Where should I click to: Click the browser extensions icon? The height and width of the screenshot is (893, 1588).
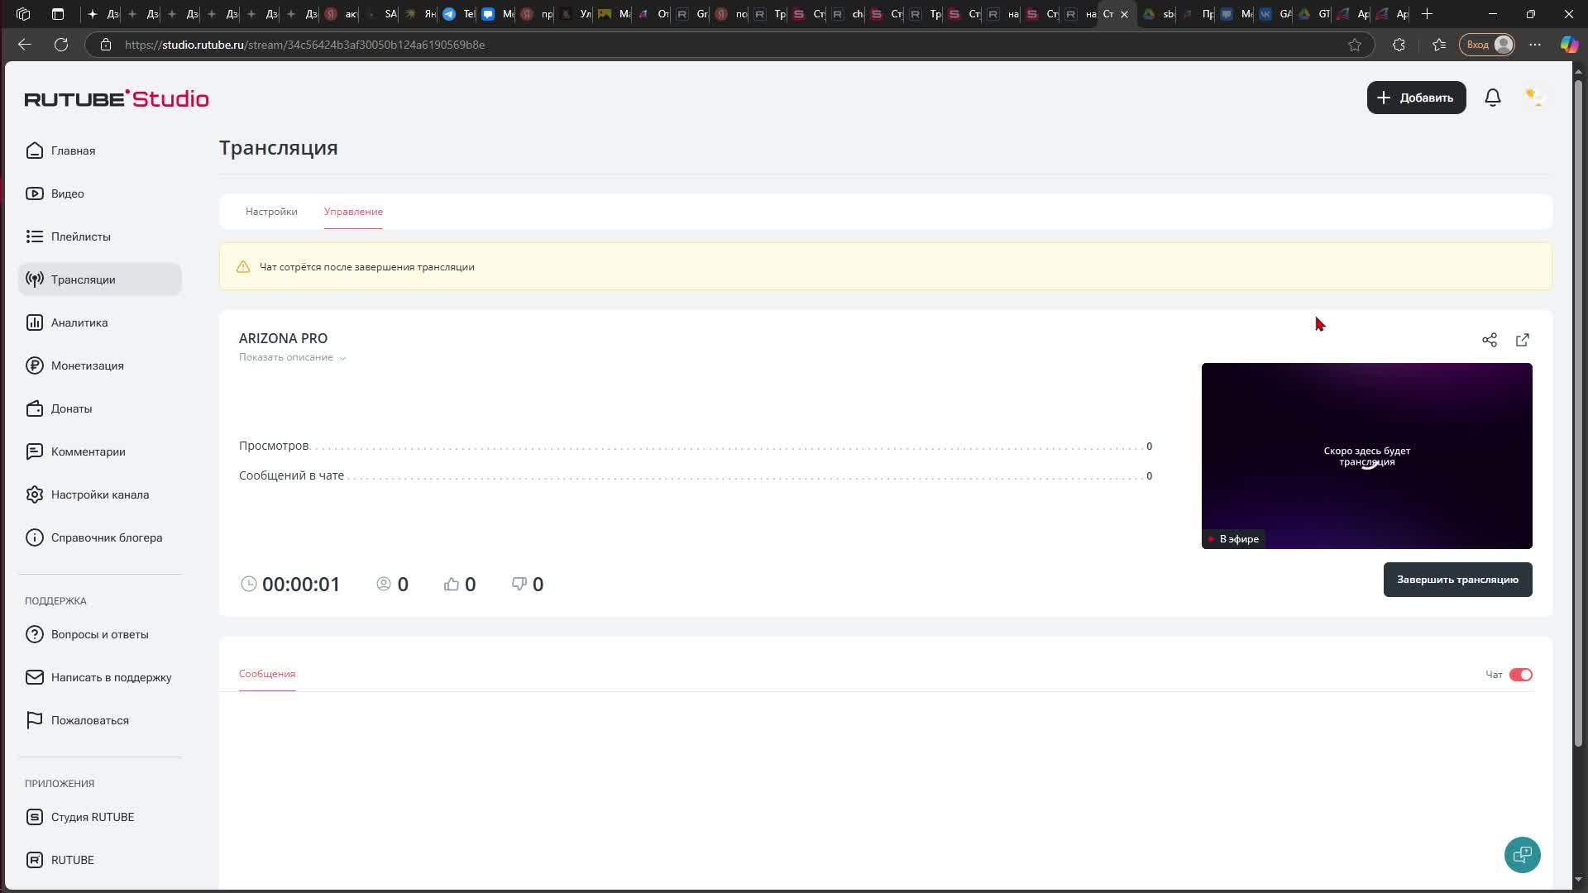(1399, 45)
